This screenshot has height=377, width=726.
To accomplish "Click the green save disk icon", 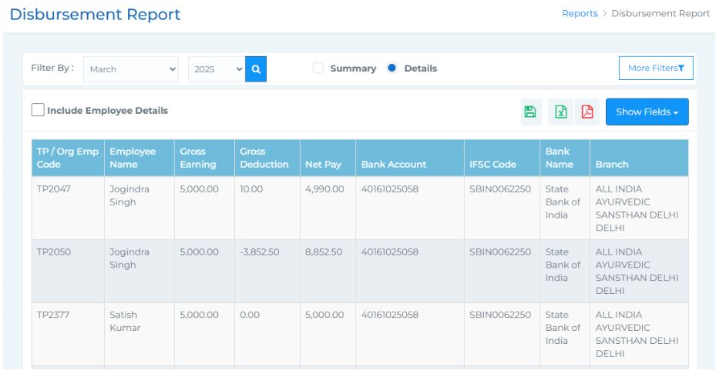I will [530, 112].
